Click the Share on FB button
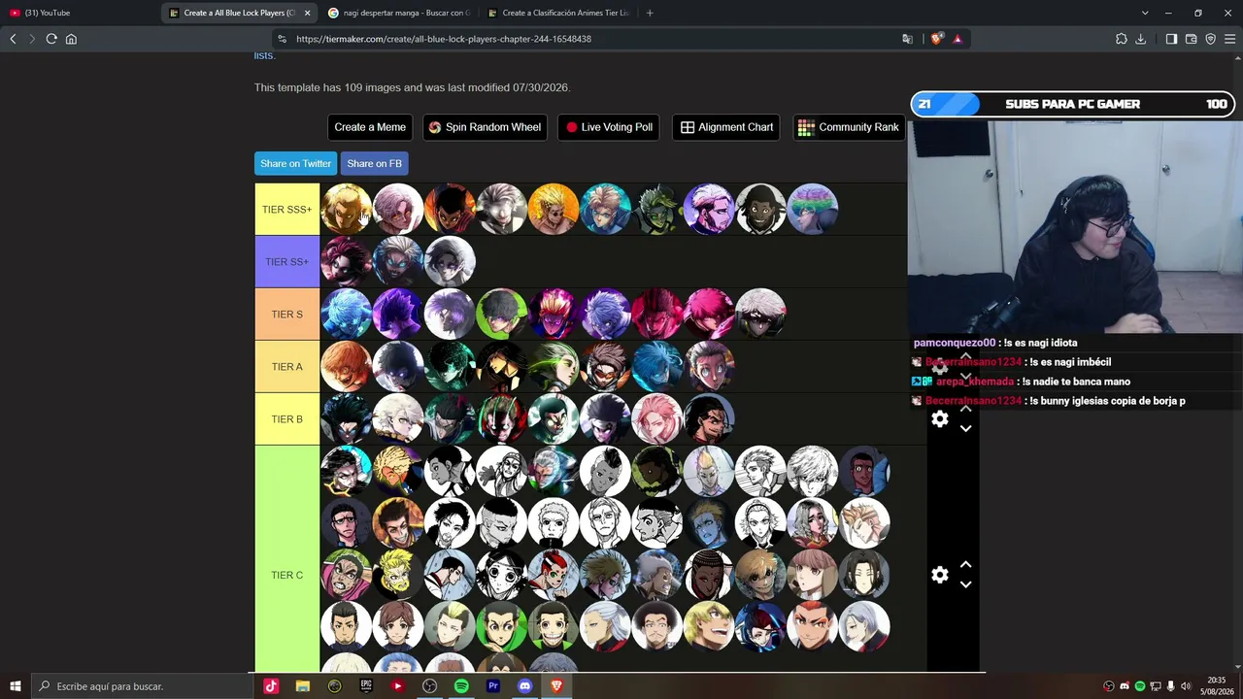 375,163
